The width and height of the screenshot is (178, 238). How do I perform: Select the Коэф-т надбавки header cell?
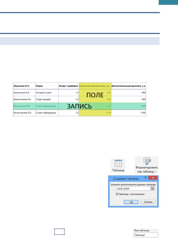click(69, 86)
